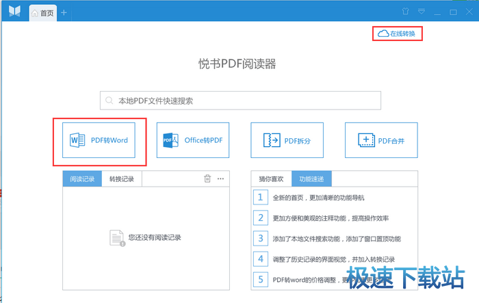Click the empty-record document icon
This screenshot has height=303, width=479.
pyautogui.click(x=117, y=238)
